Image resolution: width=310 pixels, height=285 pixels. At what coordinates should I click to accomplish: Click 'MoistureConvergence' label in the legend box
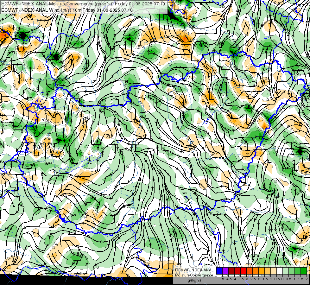pyautogui.click(x=194, y=275)
